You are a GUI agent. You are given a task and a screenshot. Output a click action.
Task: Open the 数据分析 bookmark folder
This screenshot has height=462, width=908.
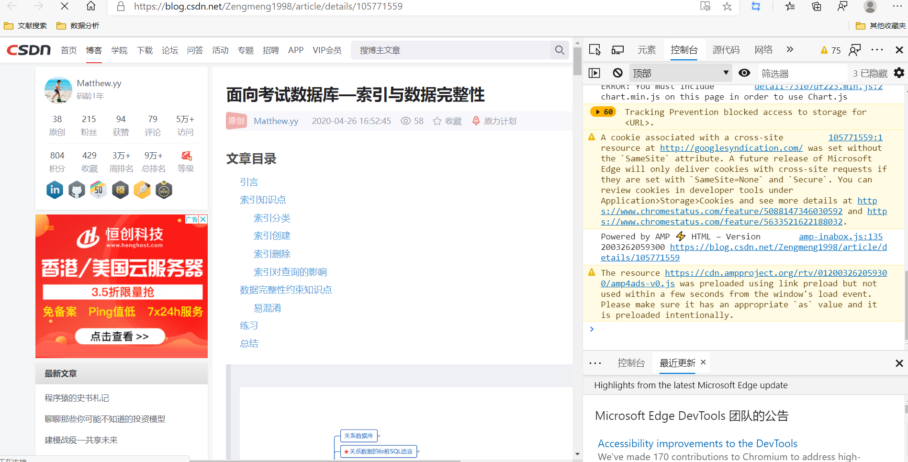[78, 25]
